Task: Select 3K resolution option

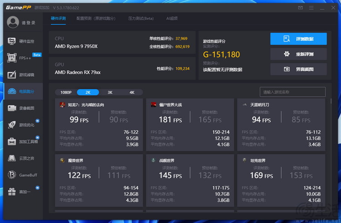Action: click(110, 92)
